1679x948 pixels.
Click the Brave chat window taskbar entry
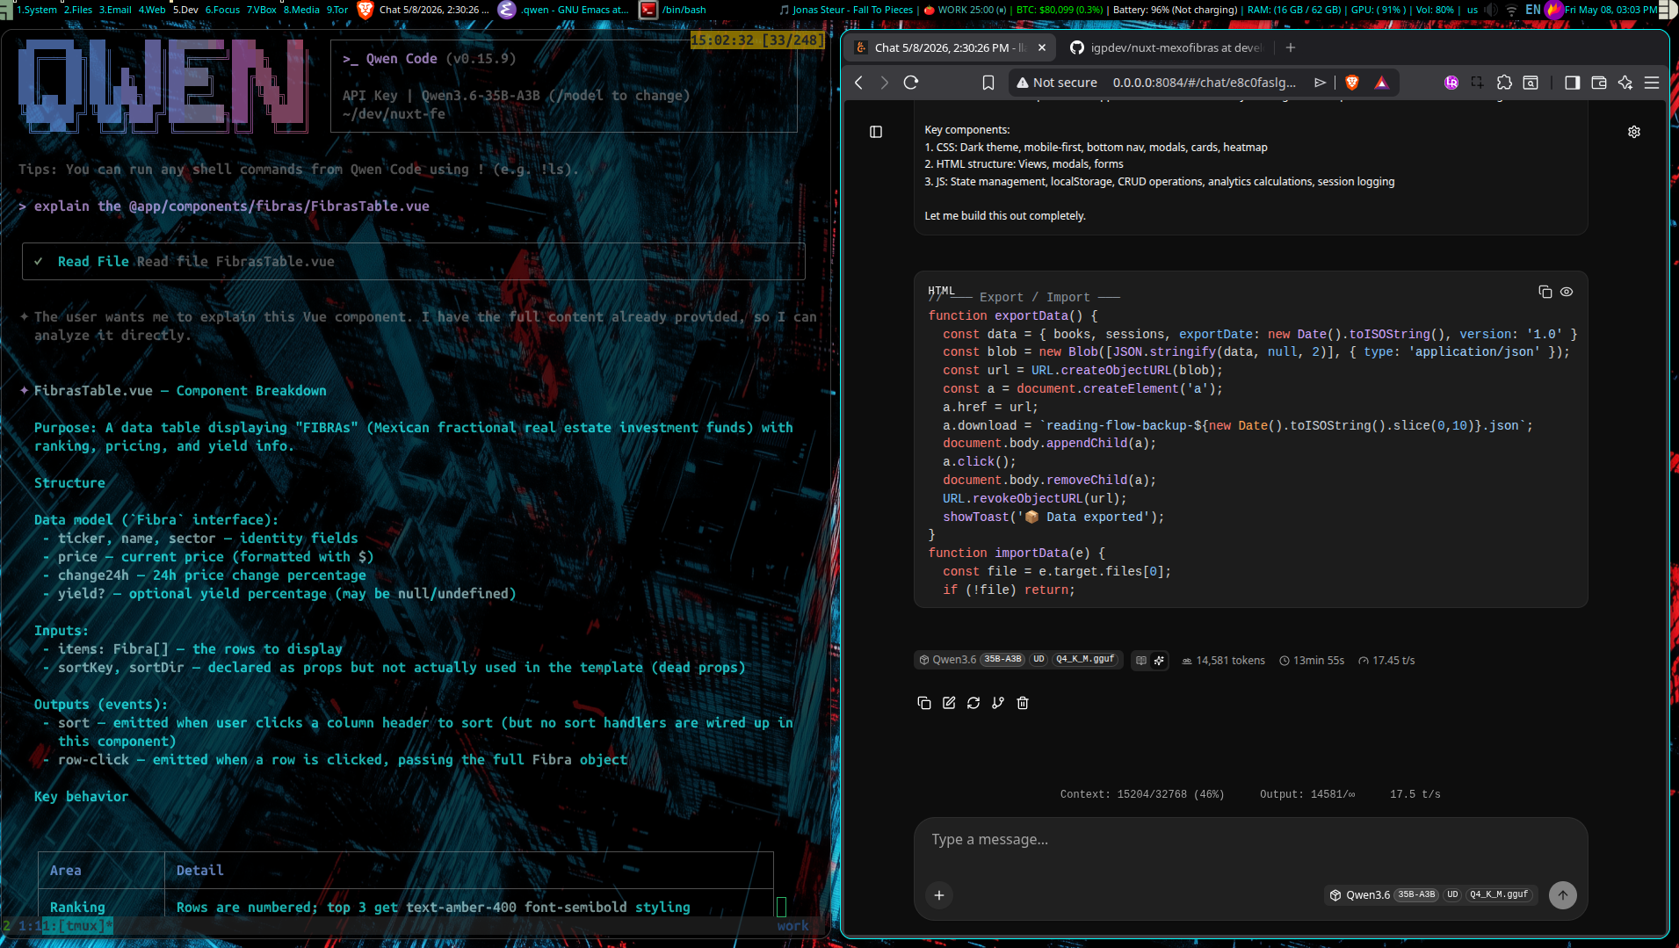tap(424, 10)
